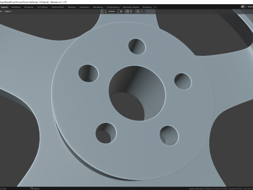Click the Scene name field

[250, 7]
